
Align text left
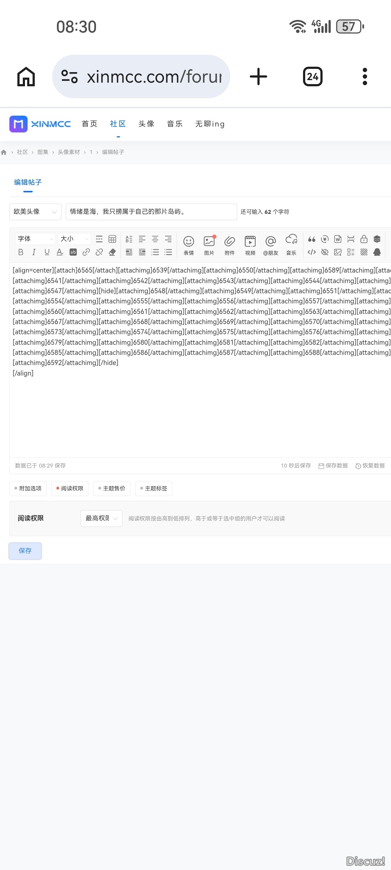(142, 239)
